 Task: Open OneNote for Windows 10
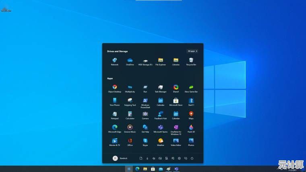pyautogui.click(x=176, y=130)
